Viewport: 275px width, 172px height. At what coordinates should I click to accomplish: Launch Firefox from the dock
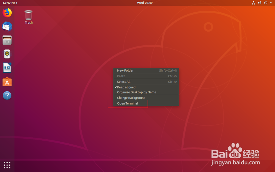7,13
